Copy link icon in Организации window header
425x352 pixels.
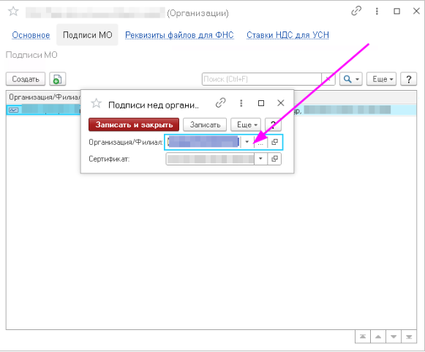pyautogui.click(x=356, y=11)
